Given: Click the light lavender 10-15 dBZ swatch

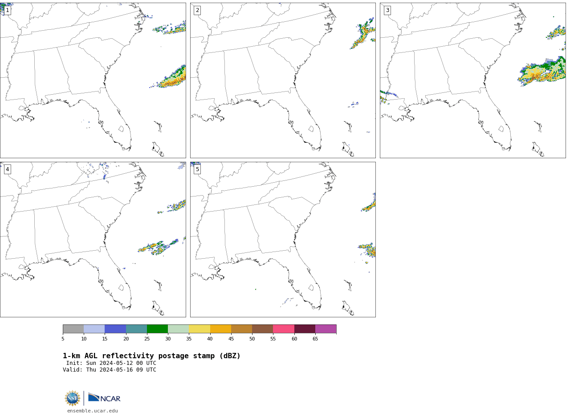Looking at the screenshot, I should (x=94, y=329).
